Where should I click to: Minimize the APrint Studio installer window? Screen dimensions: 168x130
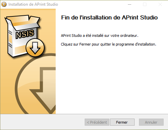[x=130, y=4]
